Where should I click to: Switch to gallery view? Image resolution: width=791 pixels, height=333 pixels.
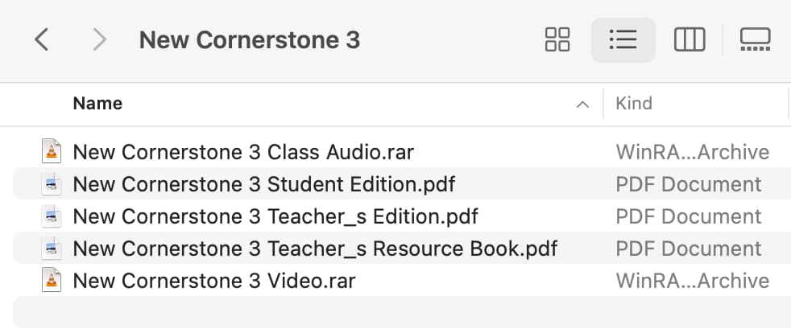click(756, 39)
